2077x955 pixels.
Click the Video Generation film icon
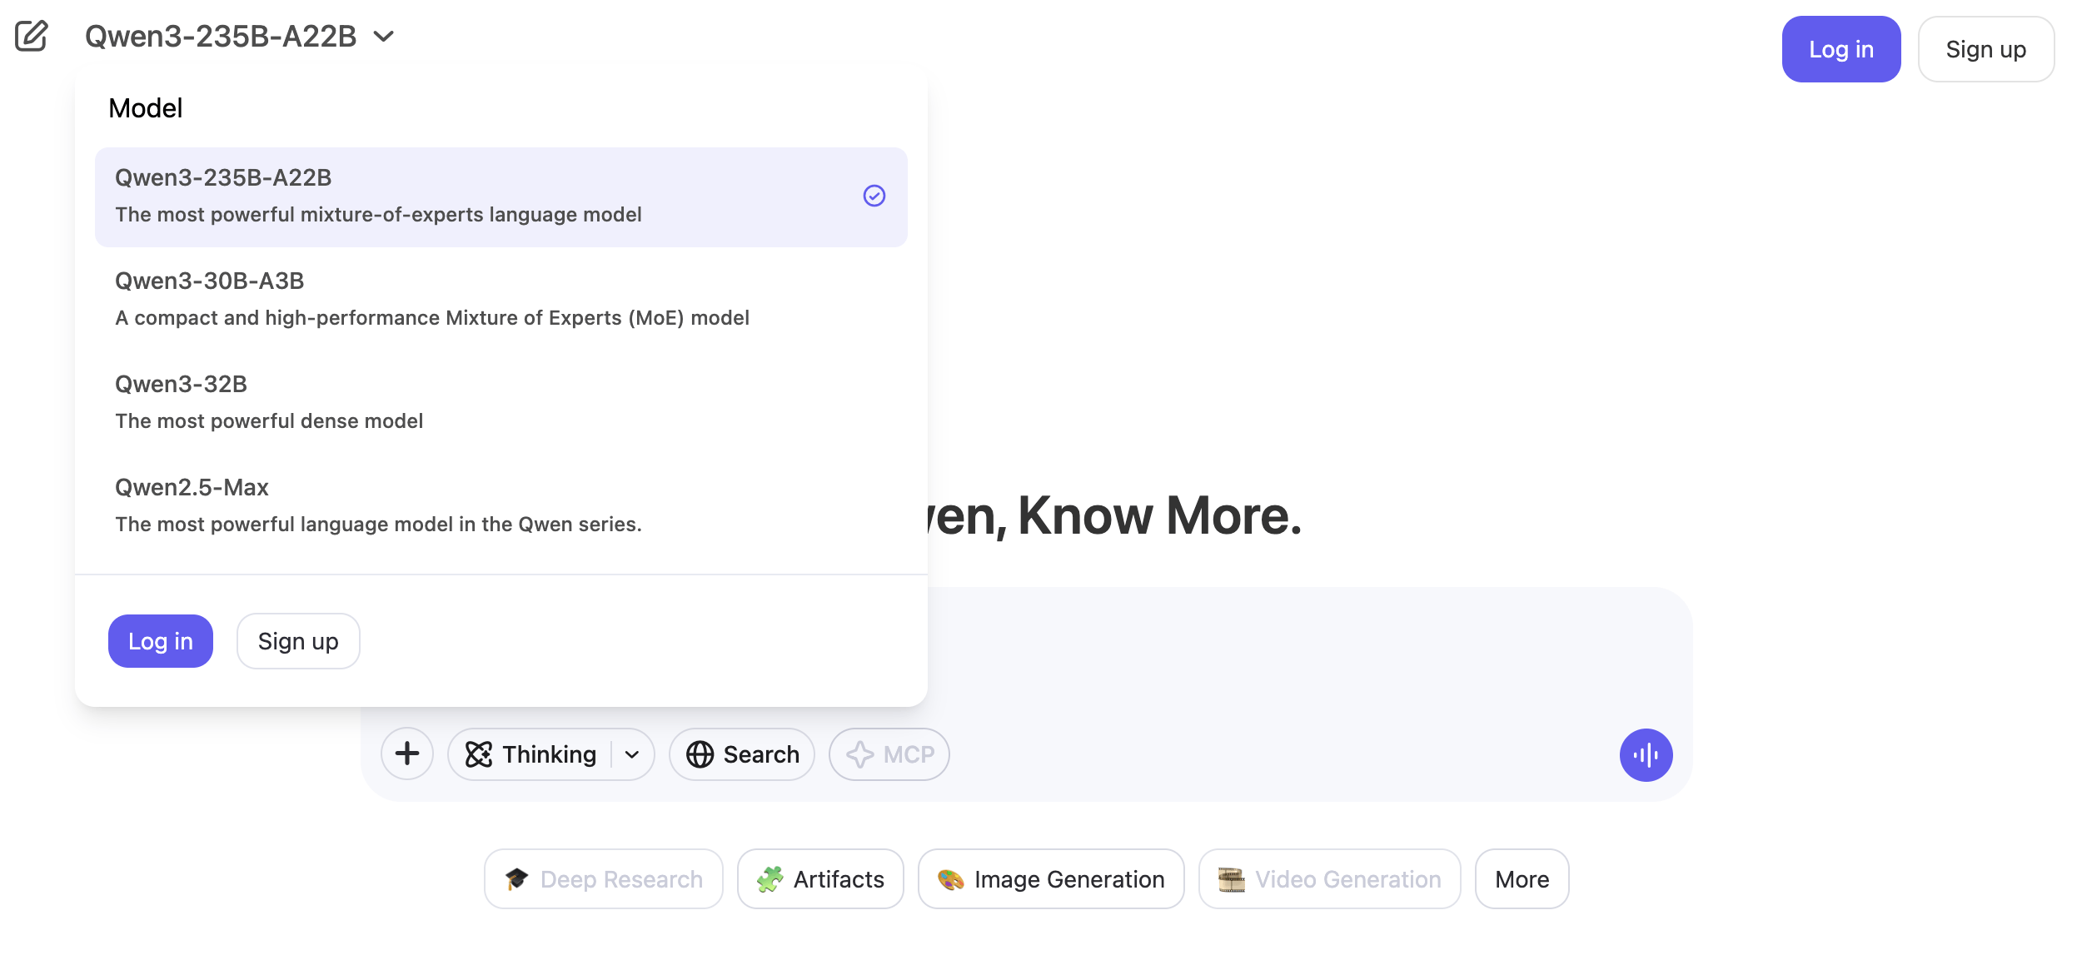1231,879
